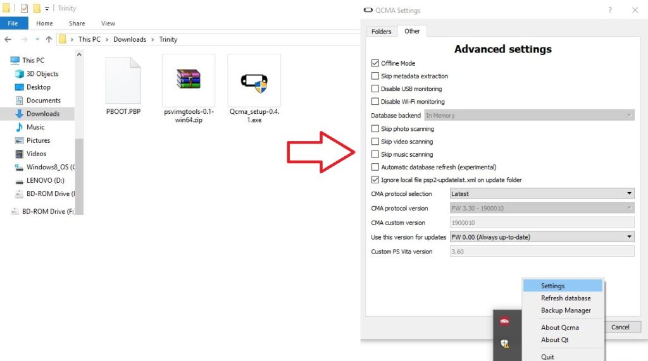
Task: Open the PBOOT.PBP file icon
Action: point(123,80)
